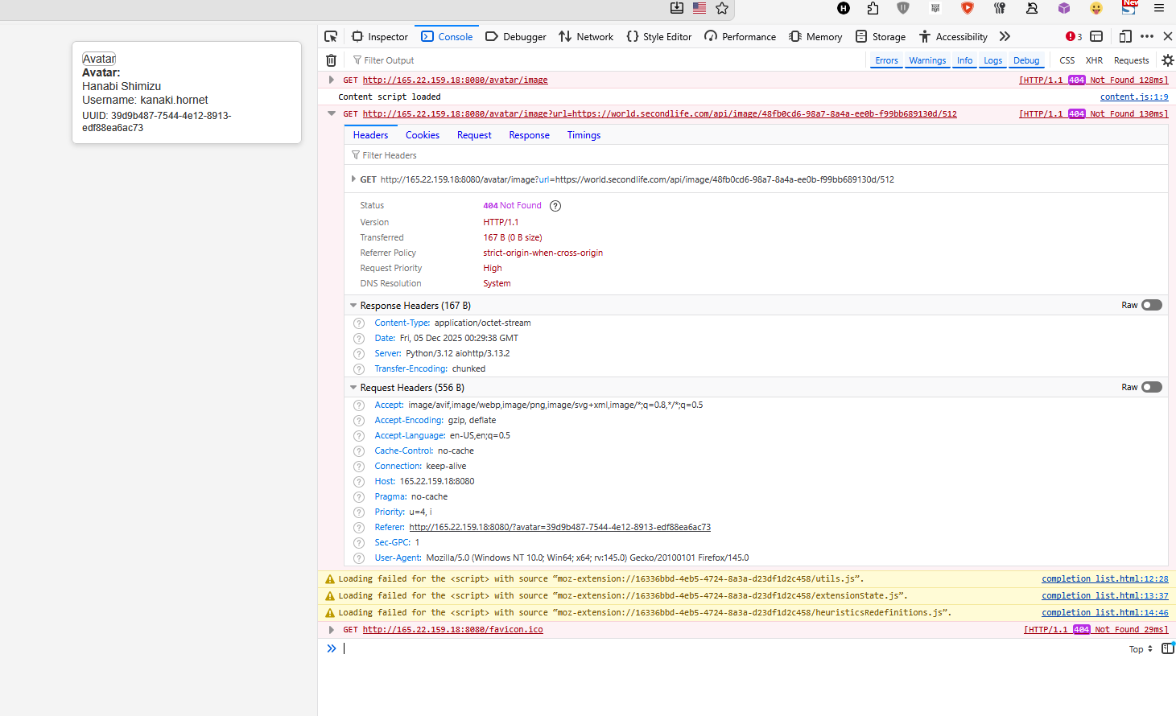The width and height of the screenshot is (1176, 716).
Task: Click the 404 status help icon
Action: (555, 206)
